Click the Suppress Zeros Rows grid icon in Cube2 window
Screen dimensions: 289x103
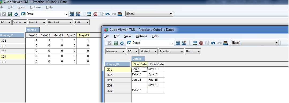[x=89, y=14]
